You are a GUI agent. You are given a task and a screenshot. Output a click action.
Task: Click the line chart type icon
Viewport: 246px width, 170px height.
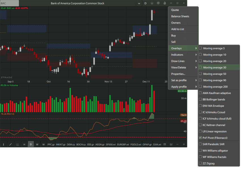click(165, 144)
